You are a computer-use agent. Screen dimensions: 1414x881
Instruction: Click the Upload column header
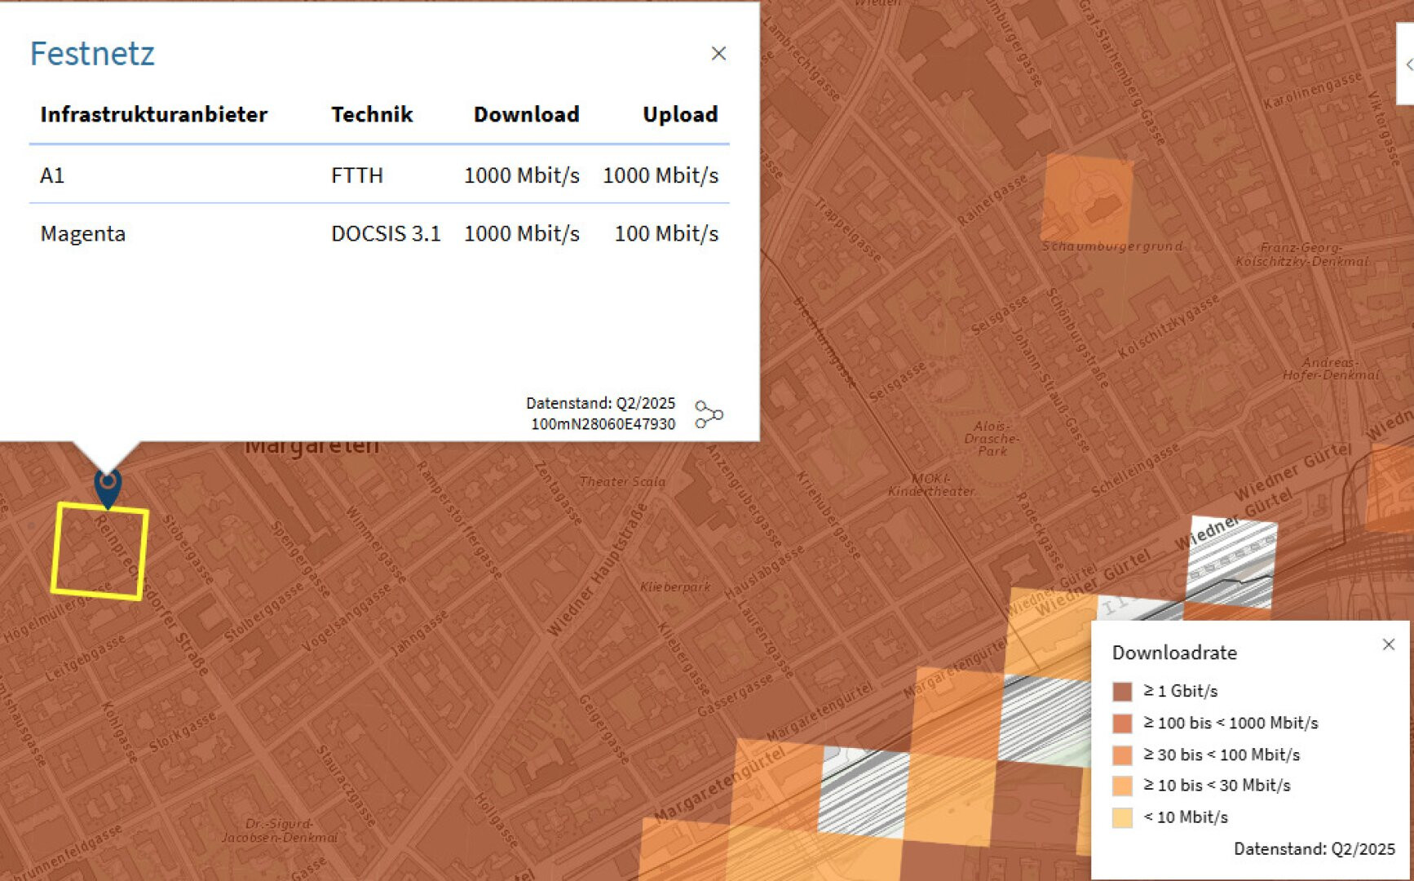[x=680, y=114]
